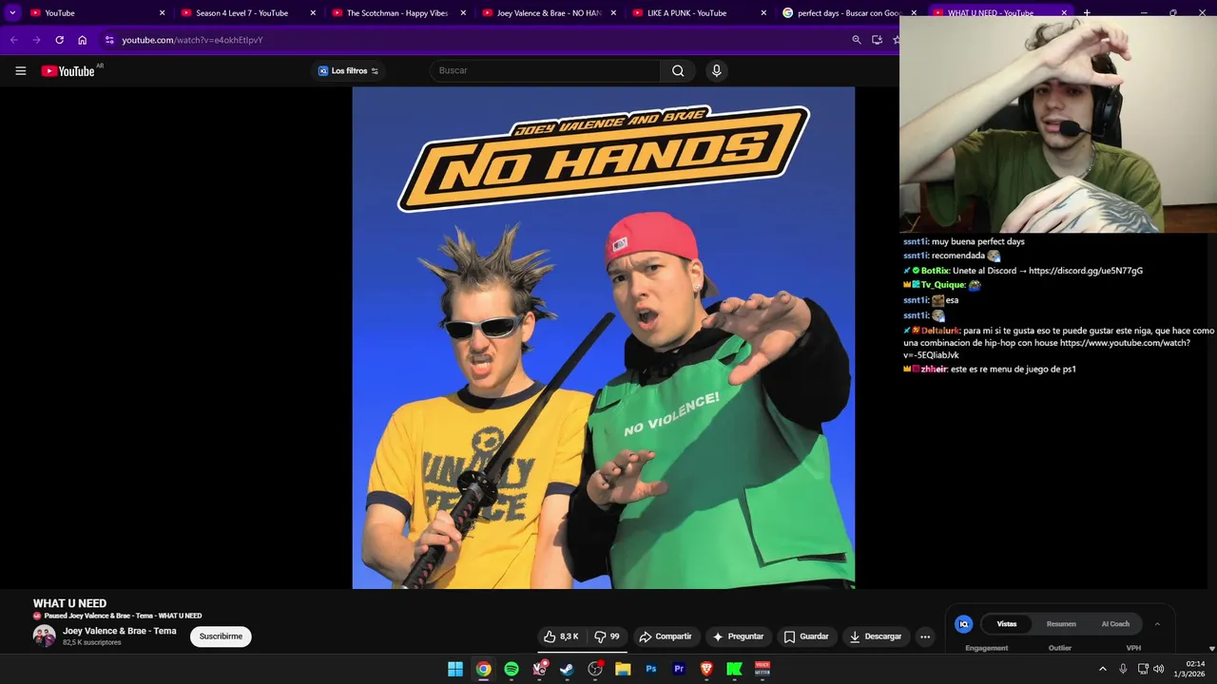Click username Tv_Quique in chat
Viewport: 1217px width, 684px height.
[943, 285]
